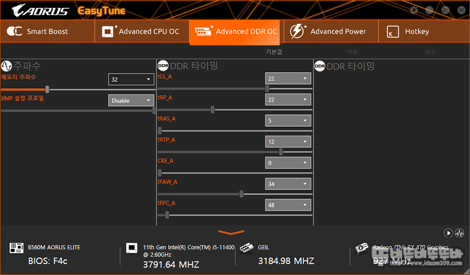Click the 기본값 default button
Screen dimensions: 470x275
pos(274,52)
